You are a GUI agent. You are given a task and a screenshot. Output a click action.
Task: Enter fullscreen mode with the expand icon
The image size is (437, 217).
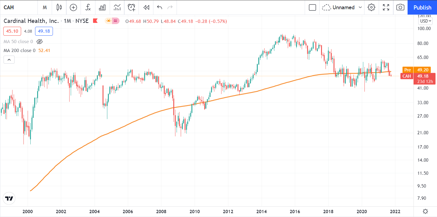386,7
